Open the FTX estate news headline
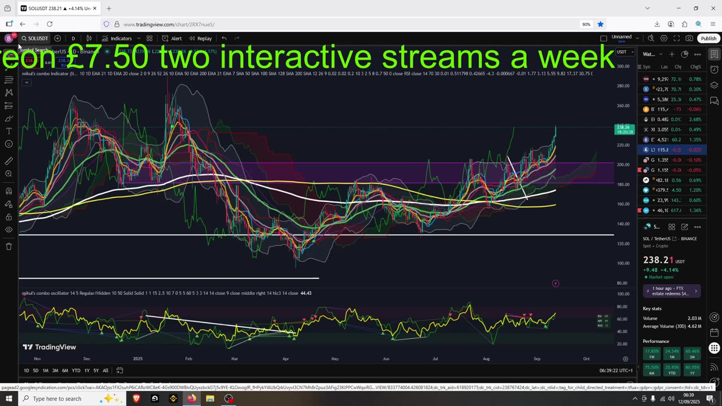The image size is (722, 406). point(672,291)
